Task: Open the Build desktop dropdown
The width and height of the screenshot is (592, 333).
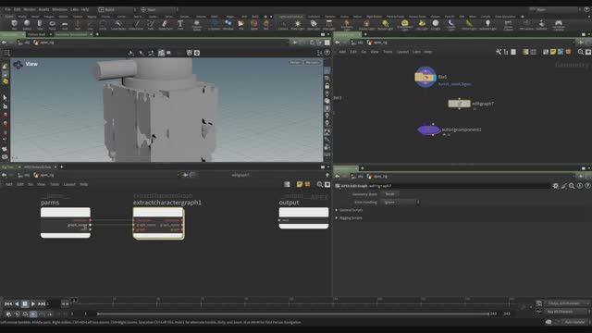Action: point(117,9)
